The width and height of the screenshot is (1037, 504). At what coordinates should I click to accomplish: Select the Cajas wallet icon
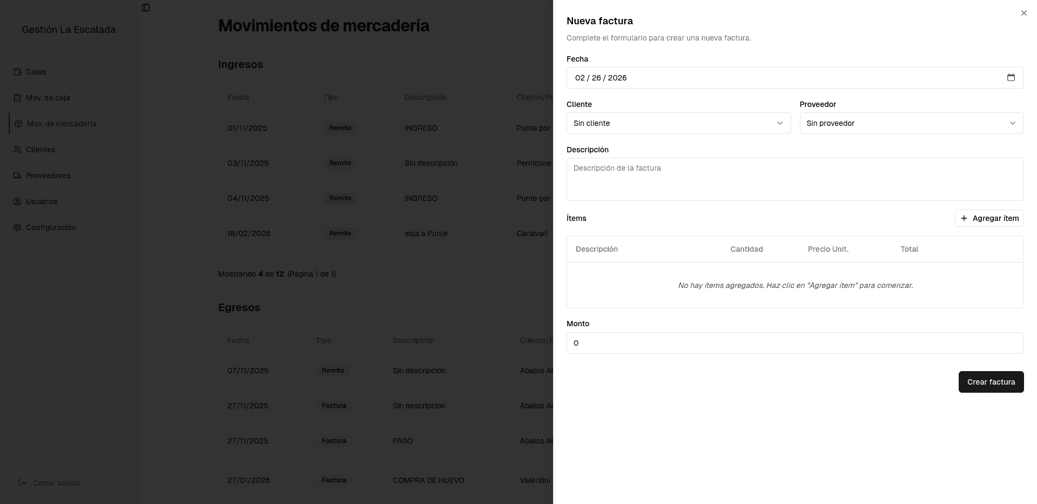tap(17, 71)
